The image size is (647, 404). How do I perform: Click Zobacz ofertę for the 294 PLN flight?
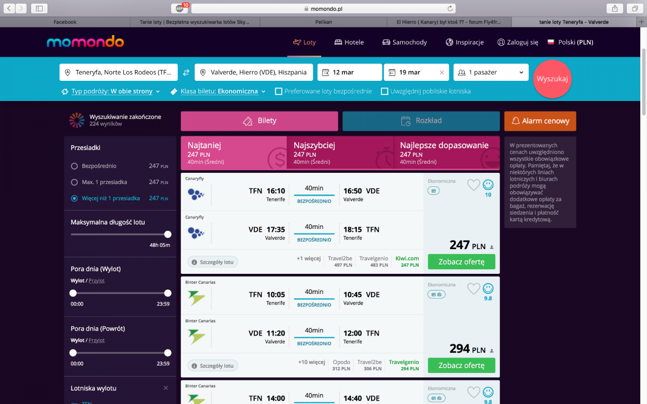coord(461,365)
